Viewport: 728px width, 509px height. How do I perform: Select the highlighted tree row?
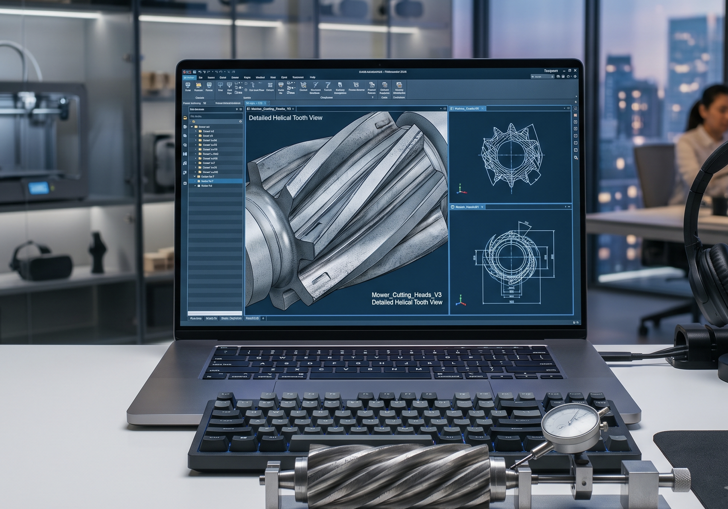(216, 181)
